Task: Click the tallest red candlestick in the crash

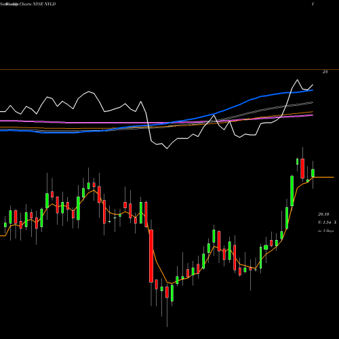Action: click(x=151, y=256)
